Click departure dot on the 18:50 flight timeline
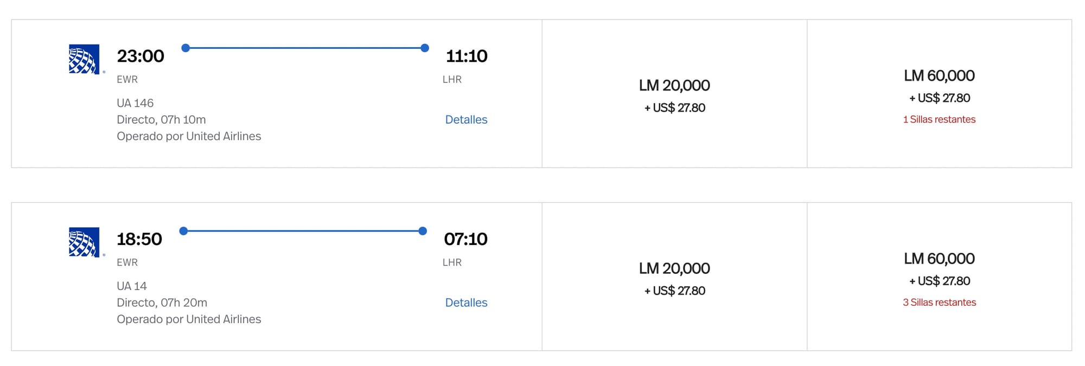 183,231
